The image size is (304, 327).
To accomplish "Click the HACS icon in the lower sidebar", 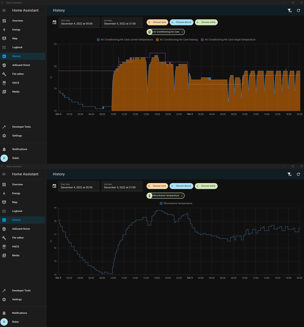I will [x=4, y=246].
